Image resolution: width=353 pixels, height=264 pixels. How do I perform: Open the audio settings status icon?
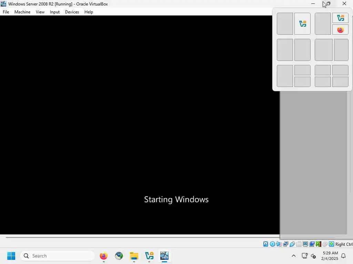point(279,244)
